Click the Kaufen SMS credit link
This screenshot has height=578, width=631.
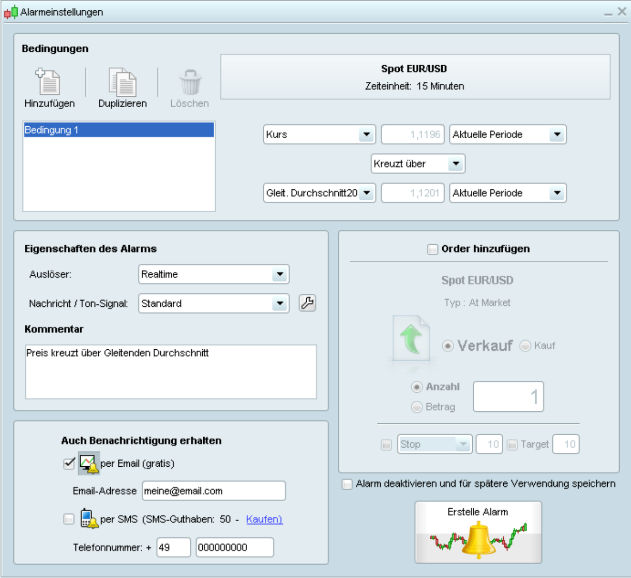[x=264, y=519]
